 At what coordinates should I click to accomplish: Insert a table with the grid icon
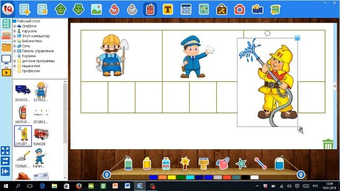pos(186,10)
